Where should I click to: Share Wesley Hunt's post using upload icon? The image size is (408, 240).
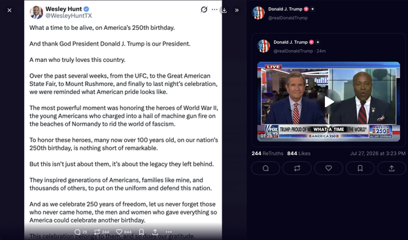(x=155, y=232)
